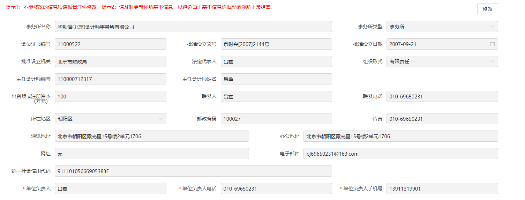The image size is (525, 200).
Task: Select the 主任会计师编号 field
Action: [110, 79]
